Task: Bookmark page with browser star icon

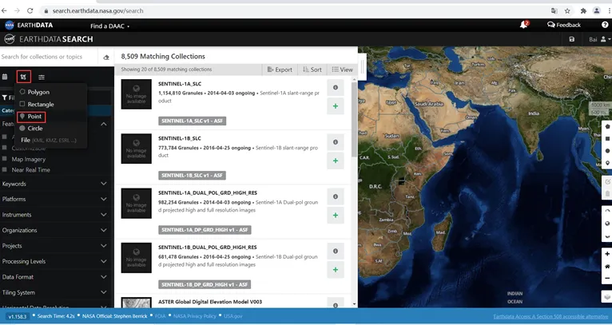Action: click(567, 11)
